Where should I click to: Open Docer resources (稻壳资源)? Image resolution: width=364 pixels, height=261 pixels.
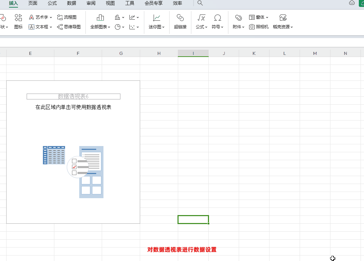[x=283, y=22]
